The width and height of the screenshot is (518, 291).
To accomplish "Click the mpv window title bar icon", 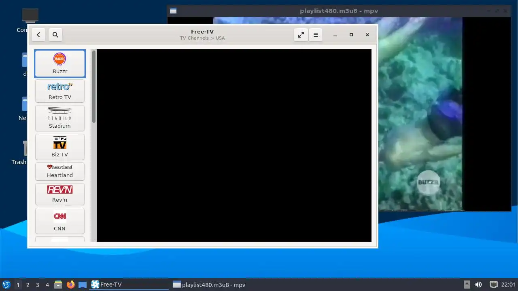I will click(x=173, y=11).
